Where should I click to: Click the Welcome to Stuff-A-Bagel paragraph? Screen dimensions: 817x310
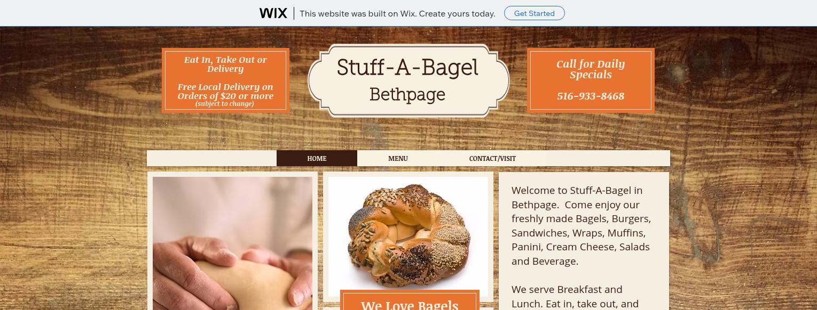(581, 226)
